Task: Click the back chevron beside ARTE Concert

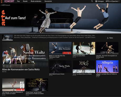Action: point(1,5)
